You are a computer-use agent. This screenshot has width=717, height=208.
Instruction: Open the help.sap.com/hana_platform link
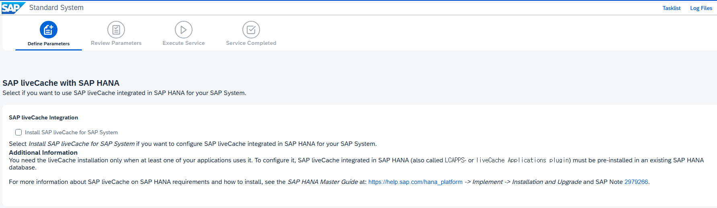(x=415, y=182)
